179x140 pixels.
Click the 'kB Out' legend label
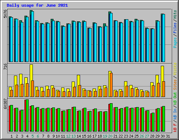175,99
